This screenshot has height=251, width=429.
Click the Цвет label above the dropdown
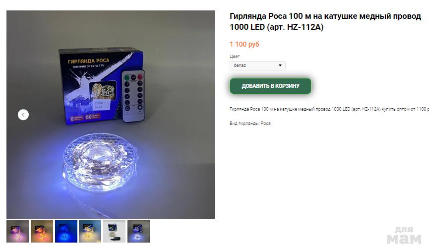(x=235, y=57)
